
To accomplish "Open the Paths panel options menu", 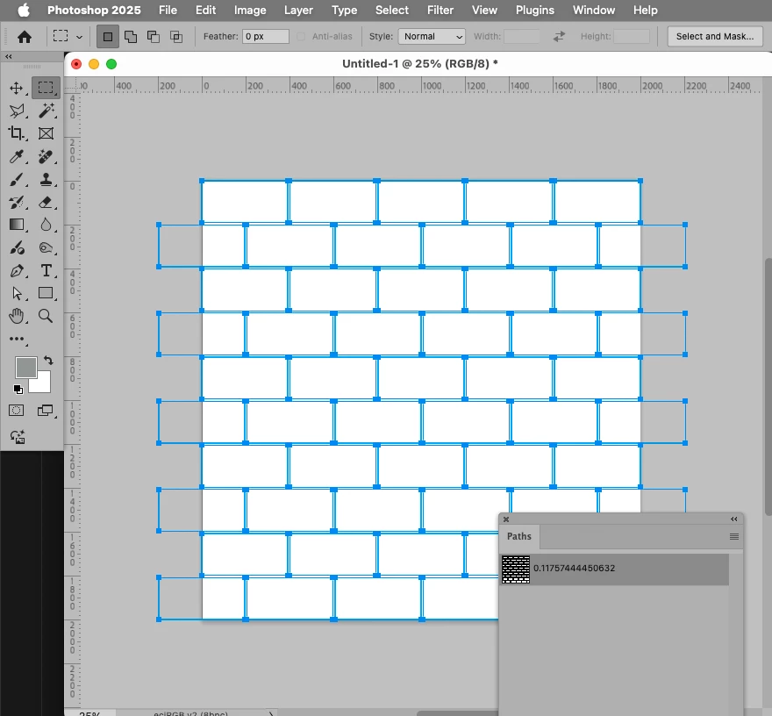I will click(x=734, y=536).
